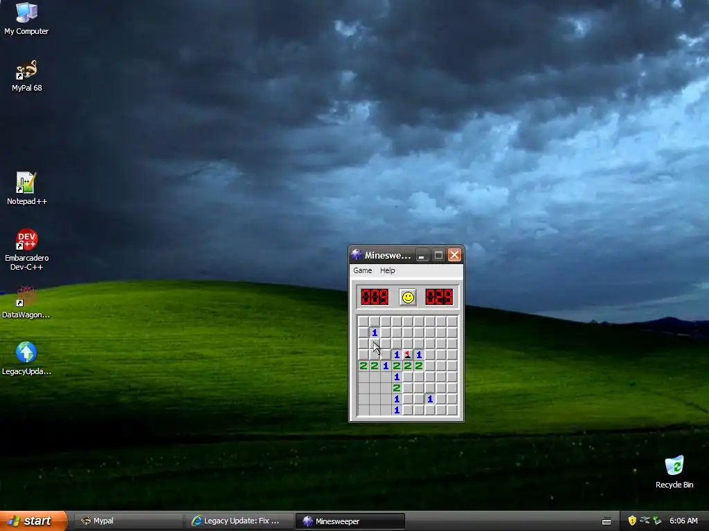709x531 pixels.
Task: Select the DataWagon desktop shortcut
Action: (26, 303)
